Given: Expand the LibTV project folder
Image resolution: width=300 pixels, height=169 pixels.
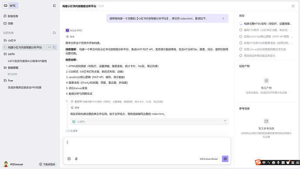Looking at the screenshot, I should point(10,54).
